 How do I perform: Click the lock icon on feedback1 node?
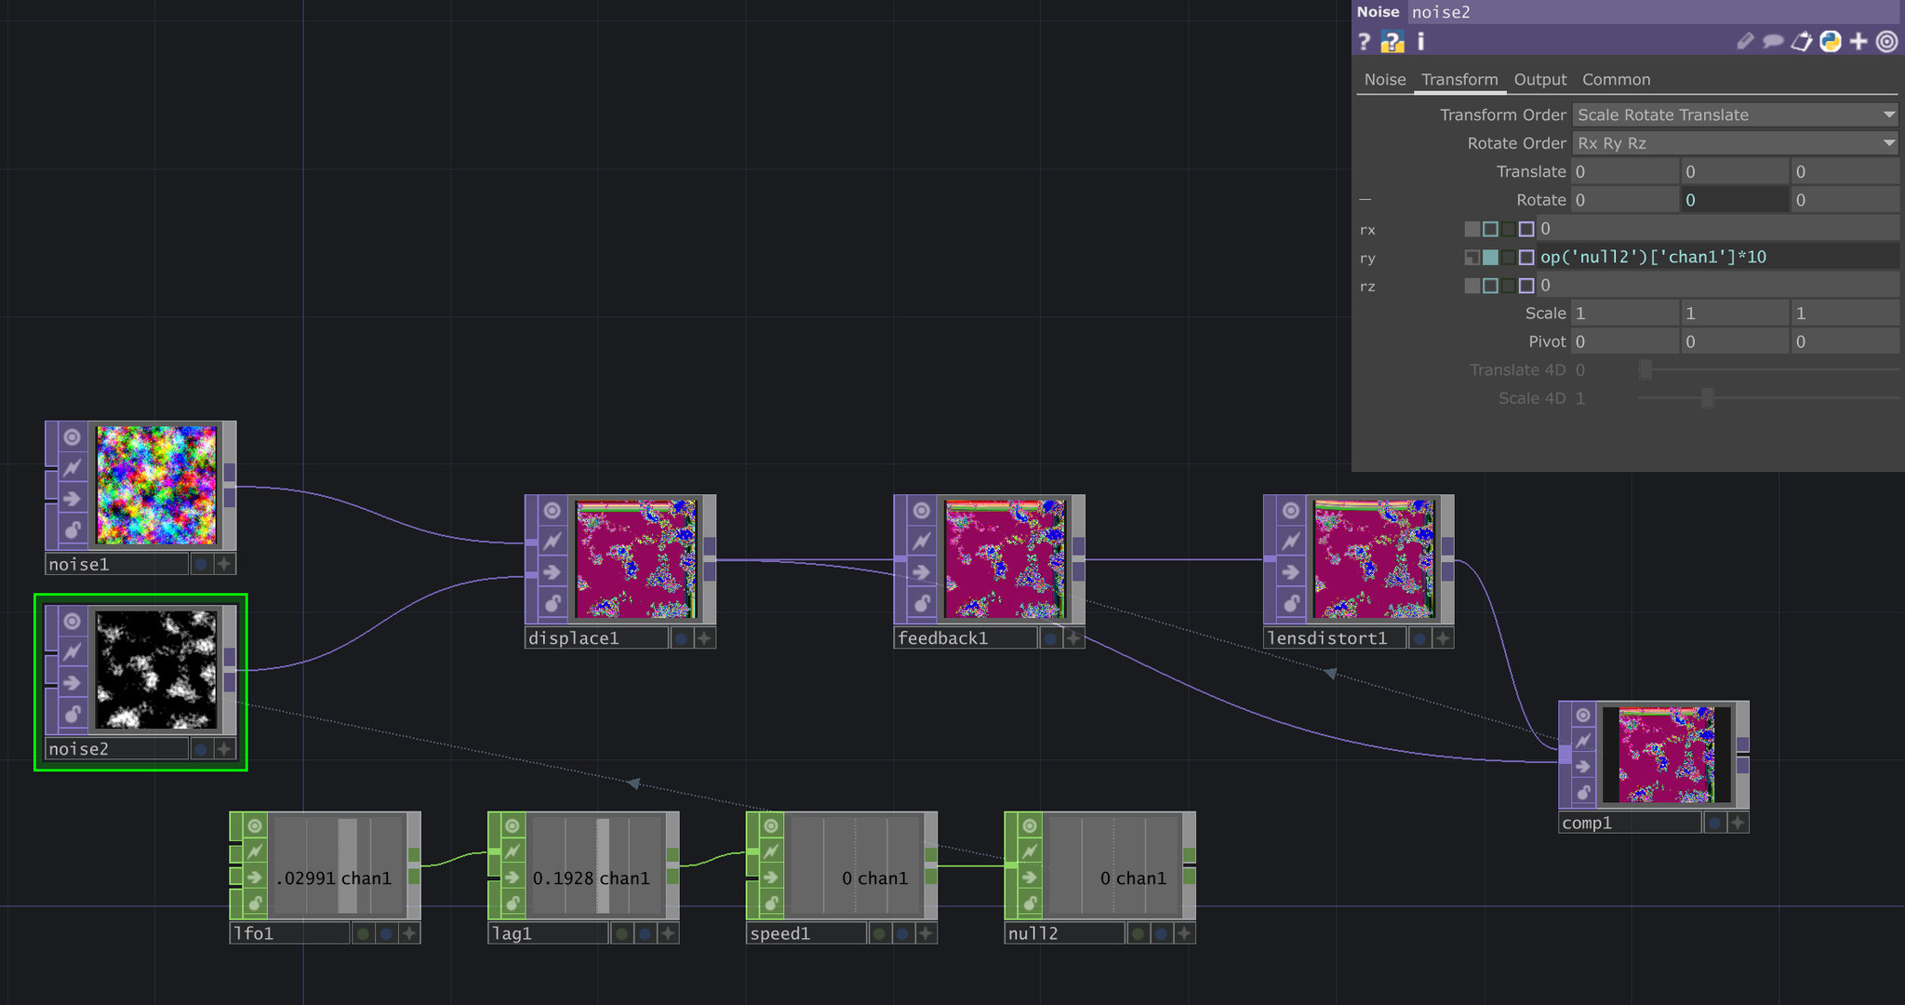pos(922,603)
